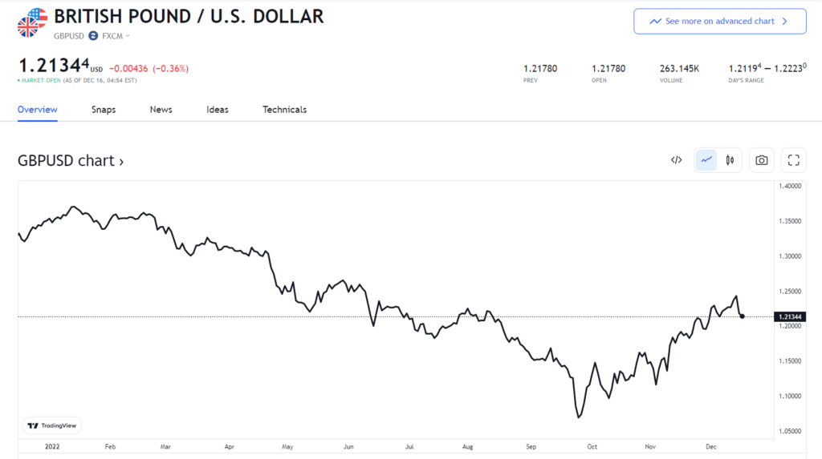Click the badge icon next to GBPUSD
Screen dimensions: 822x459
tap(93, 36)
